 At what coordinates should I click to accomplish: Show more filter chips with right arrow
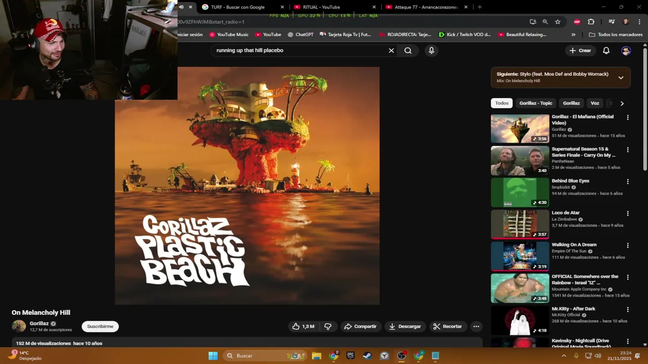622,103
